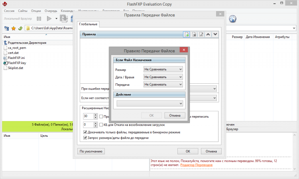Viewport: 299px width, 179px height.
Task: Open the Сессия menu
Action: 9,11
